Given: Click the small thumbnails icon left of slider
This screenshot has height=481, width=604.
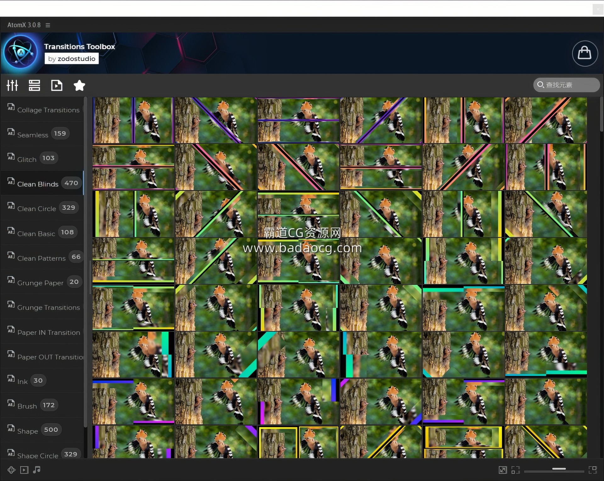Looking at the screenshot, I should pyautogui.click(x=516, y=470).
